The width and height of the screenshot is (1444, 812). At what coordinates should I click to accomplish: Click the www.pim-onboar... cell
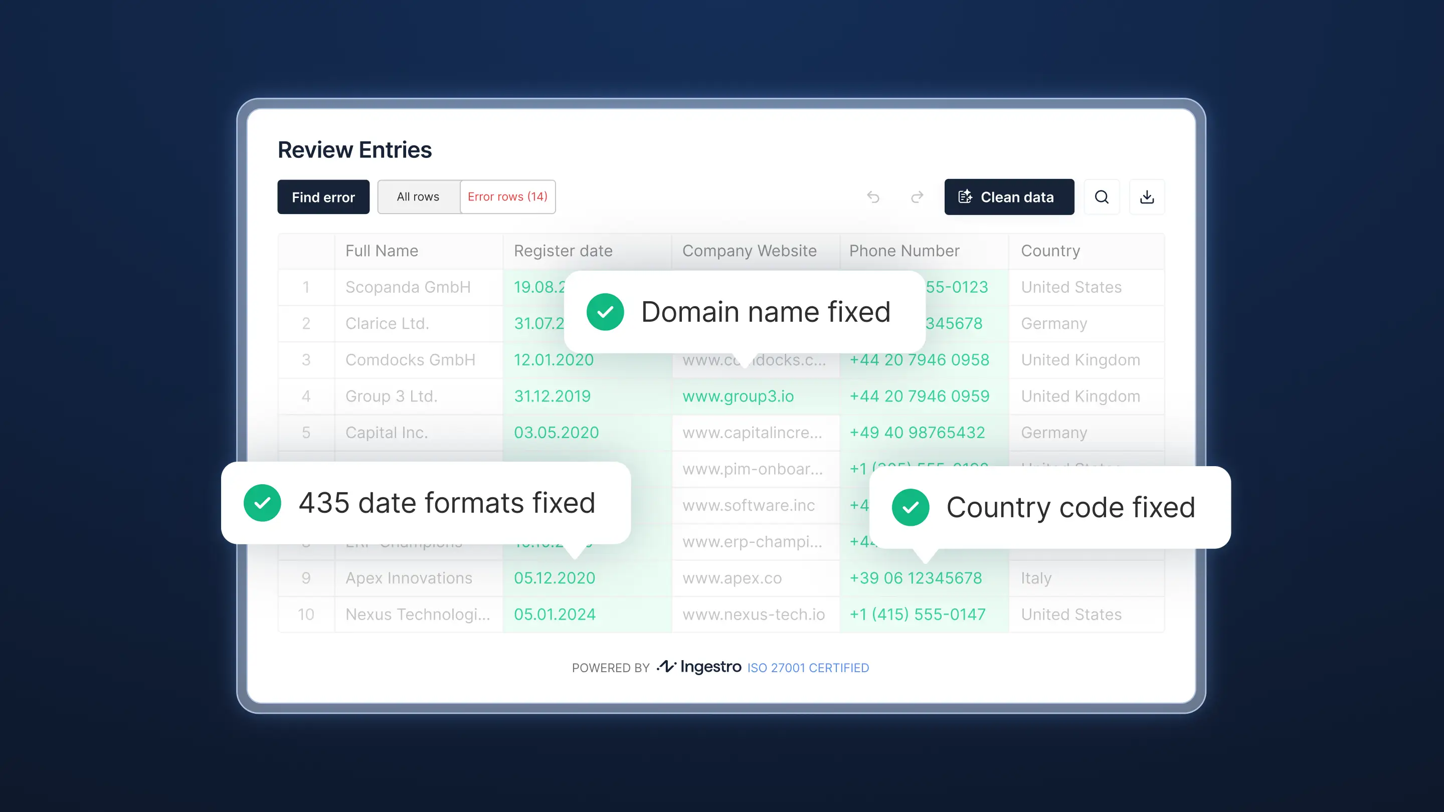pos(756,469)
